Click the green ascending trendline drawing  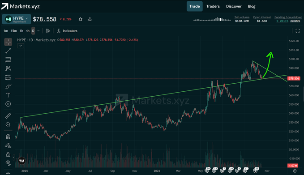point(151,96)
